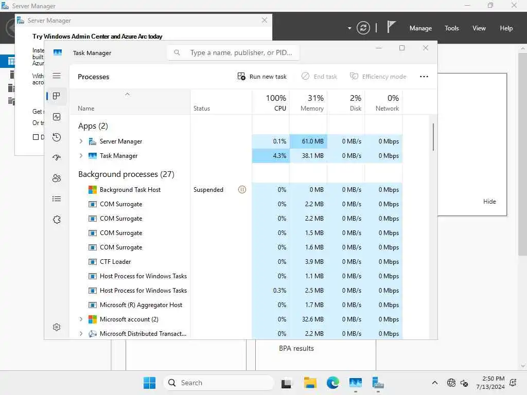Open the notification bell tray icon
Image resolution: width=527 pixels, height=395 pixels.
(513, 383)
